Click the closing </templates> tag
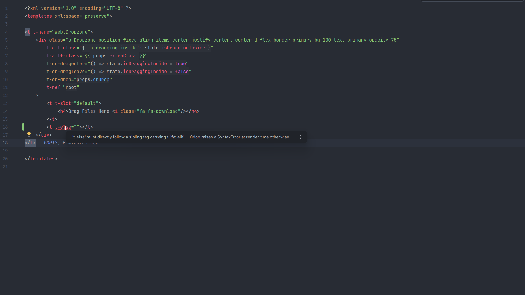Image resolution: width=525 pixels, height=295 pixels. [x=41, y=159]
